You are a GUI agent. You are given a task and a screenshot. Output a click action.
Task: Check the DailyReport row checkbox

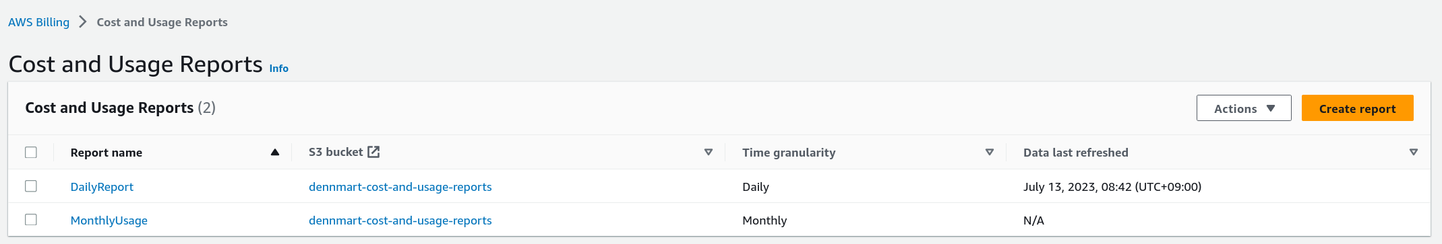(31, 186)
